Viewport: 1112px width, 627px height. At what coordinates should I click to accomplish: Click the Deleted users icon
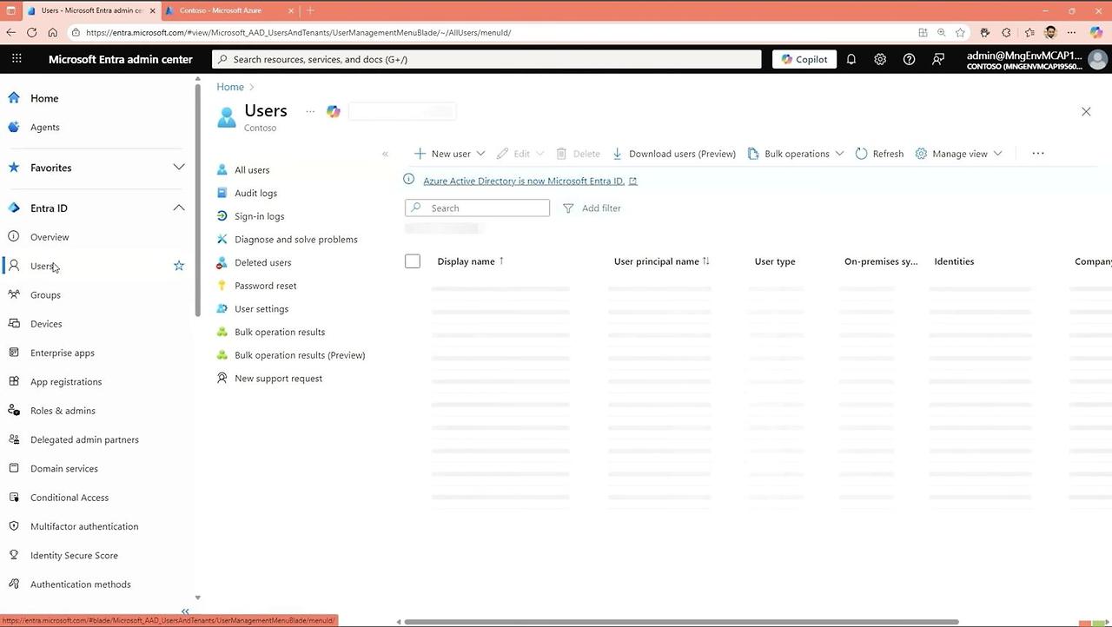click(x=222, y=262)
